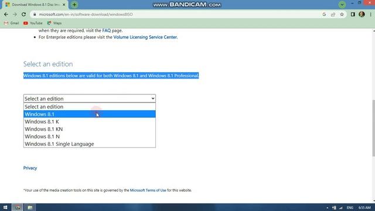Choose the 'Select an edition' placeholder option

90,107
